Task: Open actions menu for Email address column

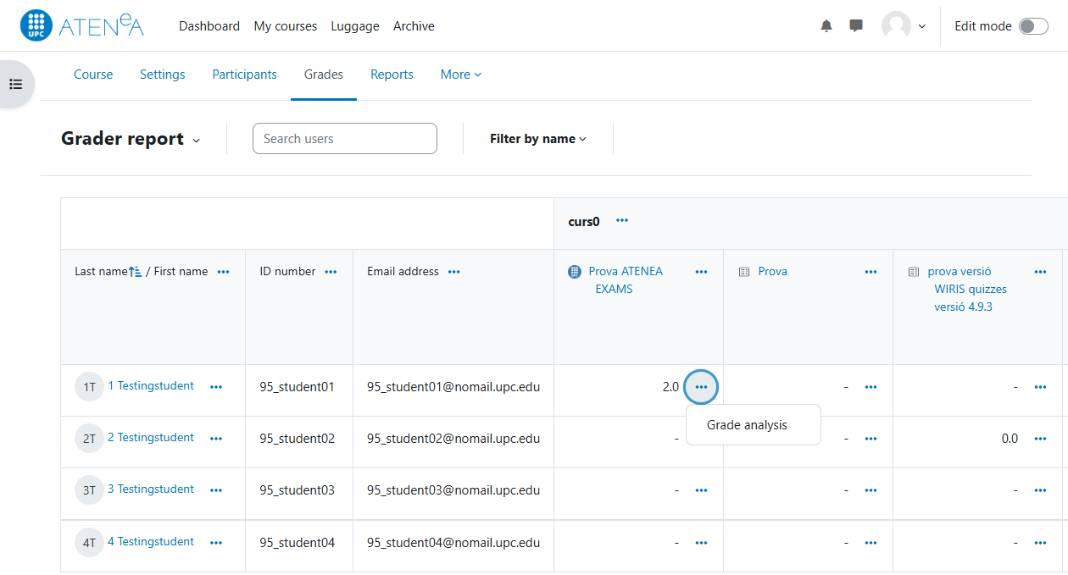Action: pyautogui.click(x=453, y=272)
